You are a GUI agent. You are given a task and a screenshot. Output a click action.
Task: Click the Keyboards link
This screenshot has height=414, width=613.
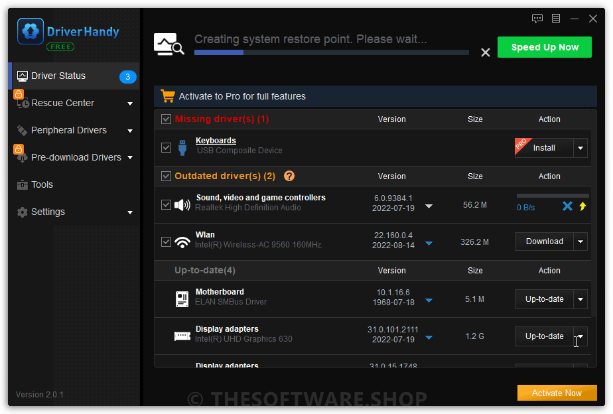pos(216,141)
